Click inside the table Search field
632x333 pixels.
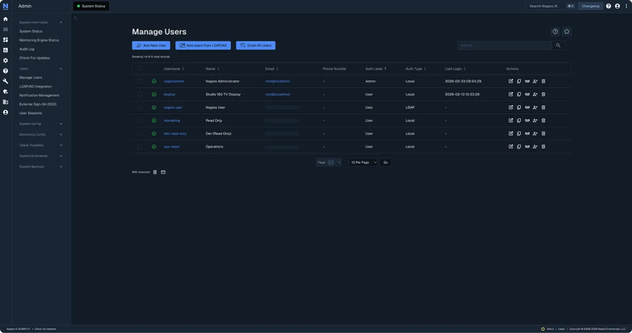(503, 44)
